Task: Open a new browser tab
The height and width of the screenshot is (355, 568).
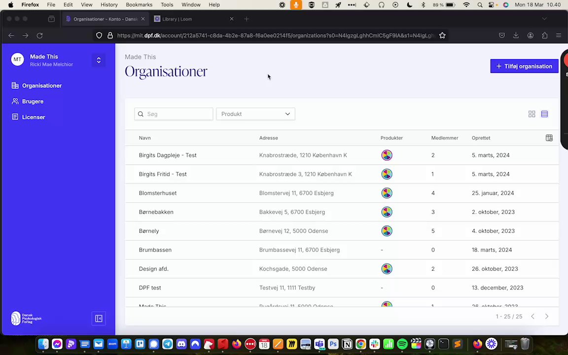Action: click(x=247, y=19)
